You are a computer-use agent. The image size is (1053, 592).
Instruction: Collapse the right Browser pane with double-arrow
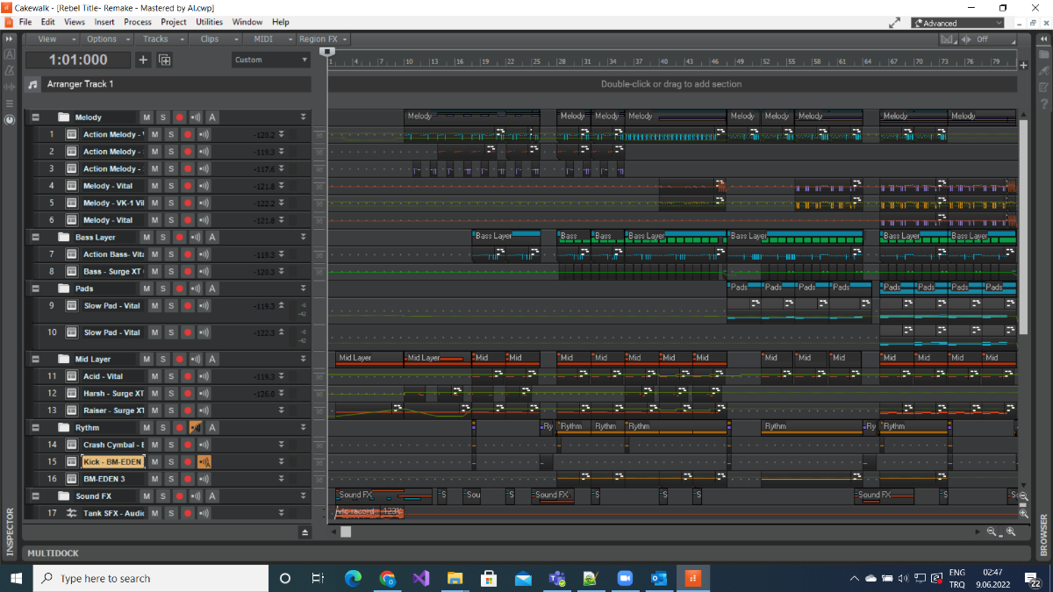click(x=1043, y=39)
